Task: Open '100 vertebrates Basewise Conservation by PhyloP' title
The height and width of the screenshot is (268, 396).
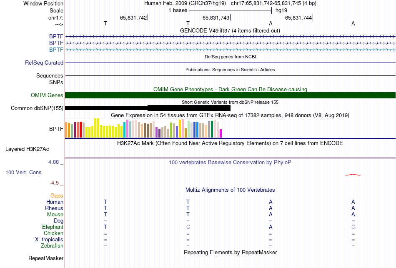Action: [x=230, y=163]
